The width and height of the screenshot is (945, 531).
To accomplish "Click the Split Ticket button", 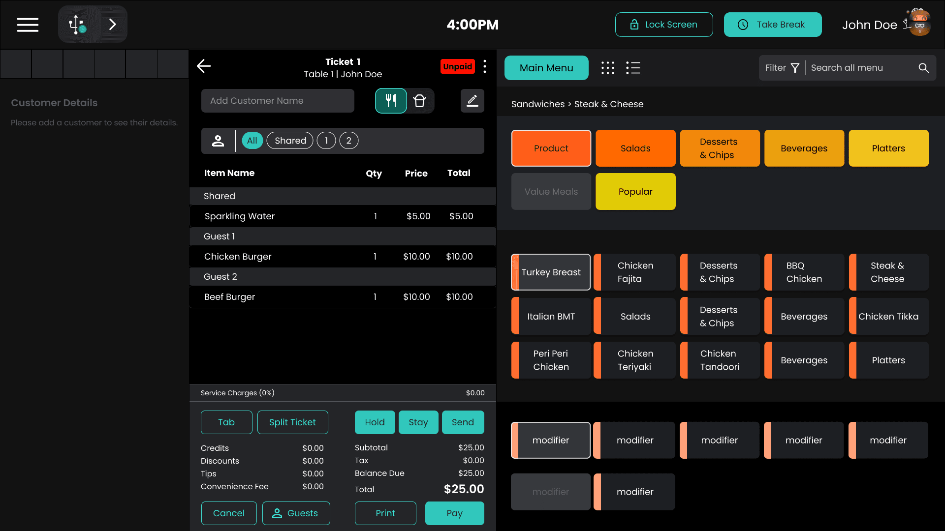I will click(x=292, y=422).
